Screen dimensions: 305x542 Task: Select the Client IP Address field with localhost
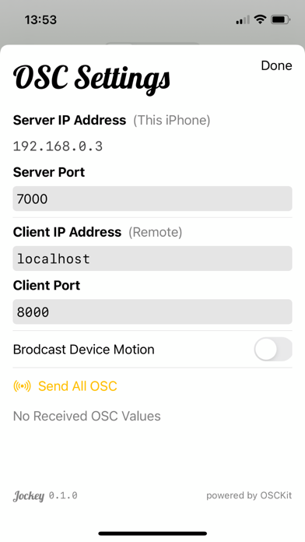152,259
